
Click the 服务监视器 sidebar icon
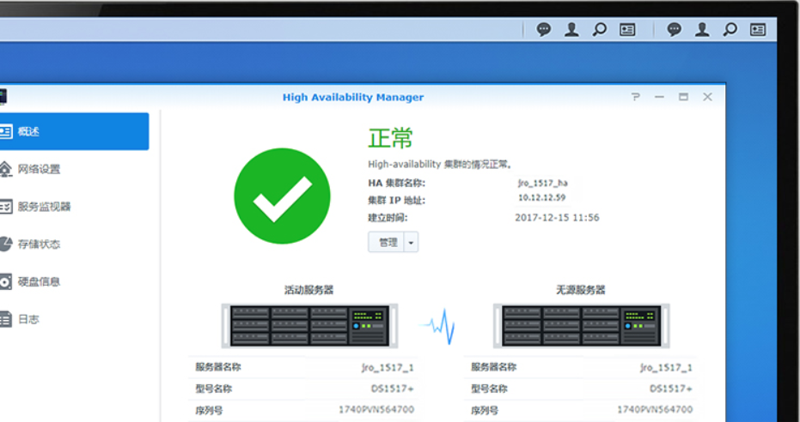5,207
